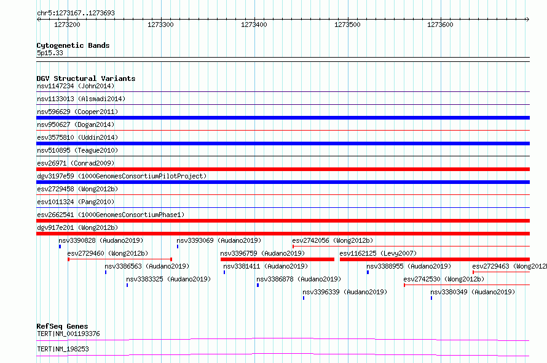Click the nsv3383325 (Audano2019) label
This screenshot has height=363, width=547.
pyautogui.click(x=168, y=279)
